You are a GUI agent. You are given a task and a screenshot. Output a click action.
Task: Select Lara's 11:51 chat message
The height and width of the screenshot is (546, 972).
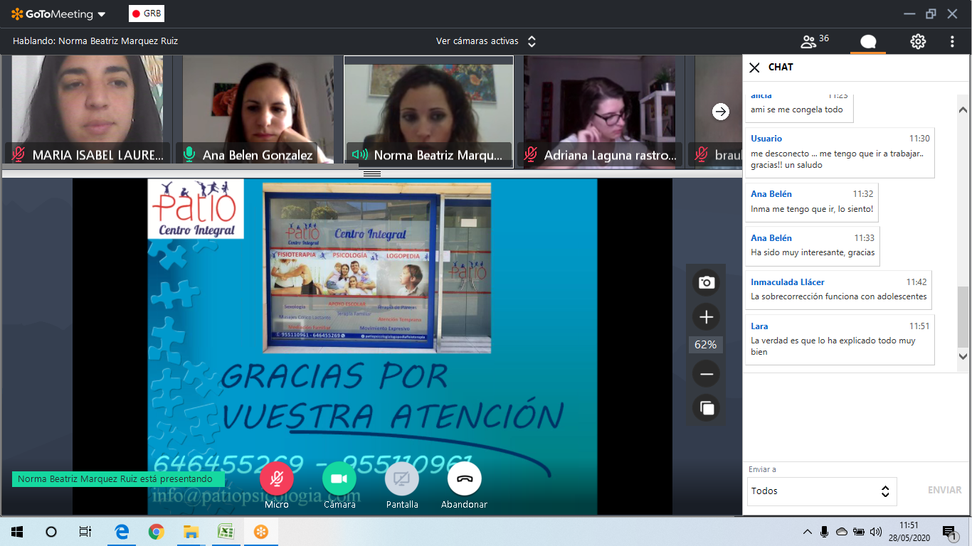tap(840, 340)
